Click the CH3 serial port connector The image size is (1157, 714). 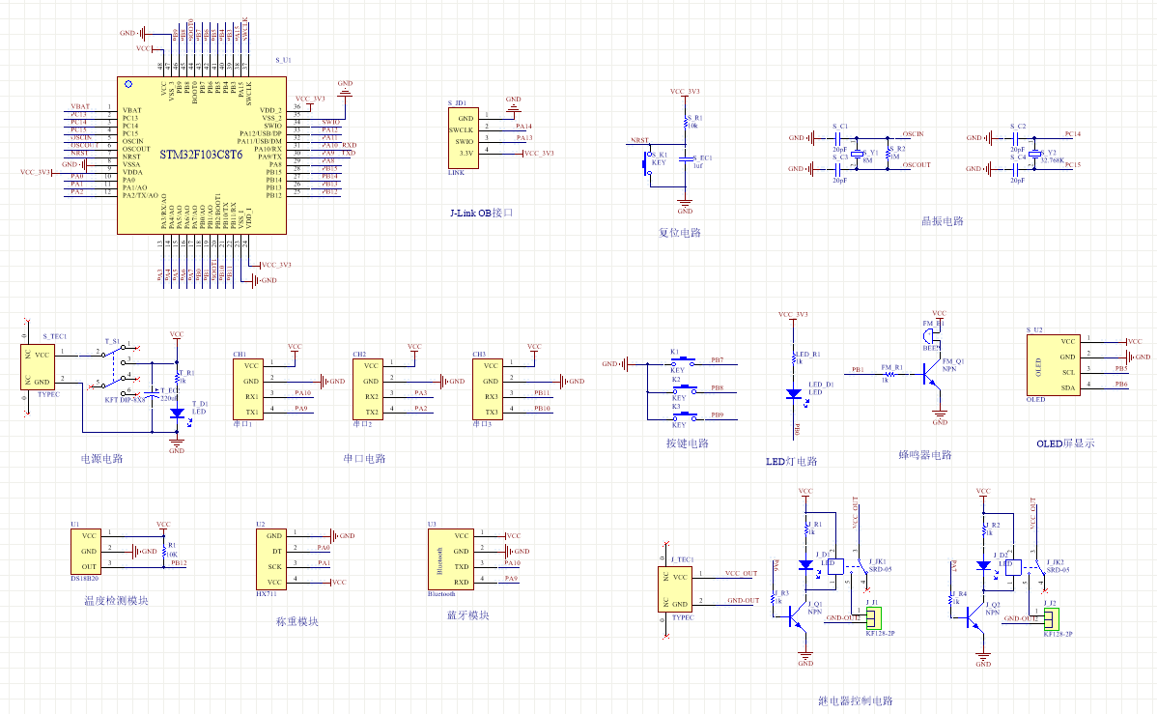click(489, 388)
